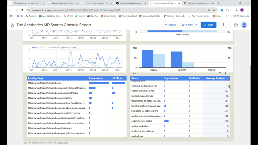Image resolution: width=258 pixels, height=145 pixels.
Task: Click the undo arrow icon above Query table
Action: tap(134, 73)
